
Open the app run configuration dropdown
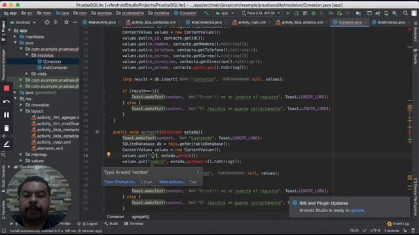225,13
